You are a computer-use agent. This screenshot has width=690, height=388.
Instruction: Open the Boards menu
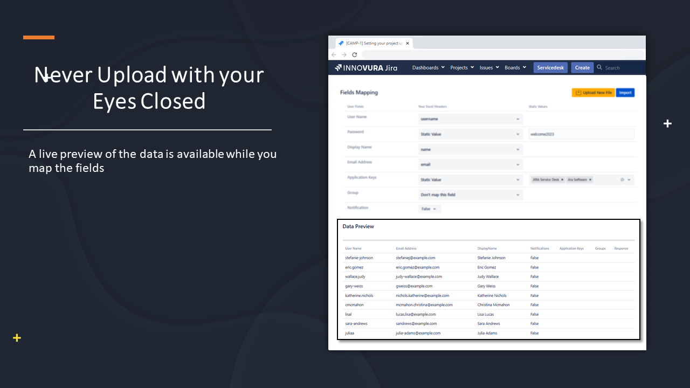[515, 68]
